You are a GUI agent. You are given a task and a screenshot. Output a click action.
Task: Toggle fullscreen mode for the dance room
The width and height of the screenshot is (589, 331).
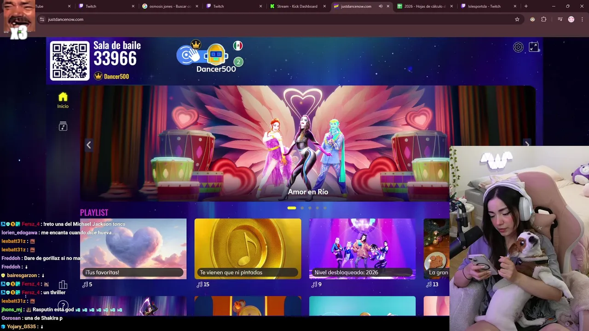534,47
